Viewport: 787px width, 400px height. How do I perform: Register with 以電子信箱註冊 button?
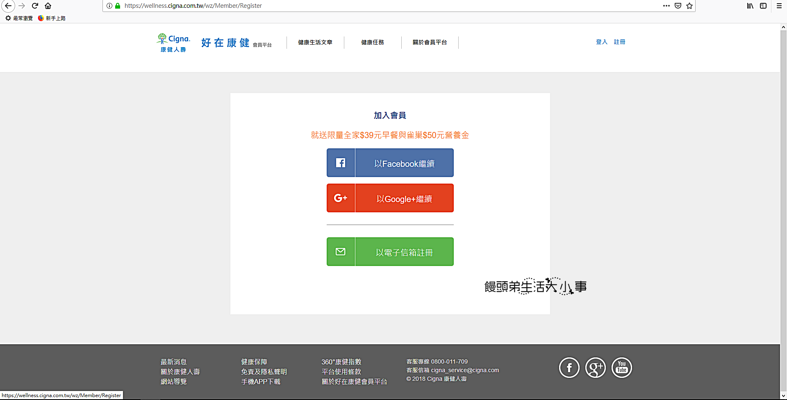tap(390, 252)
